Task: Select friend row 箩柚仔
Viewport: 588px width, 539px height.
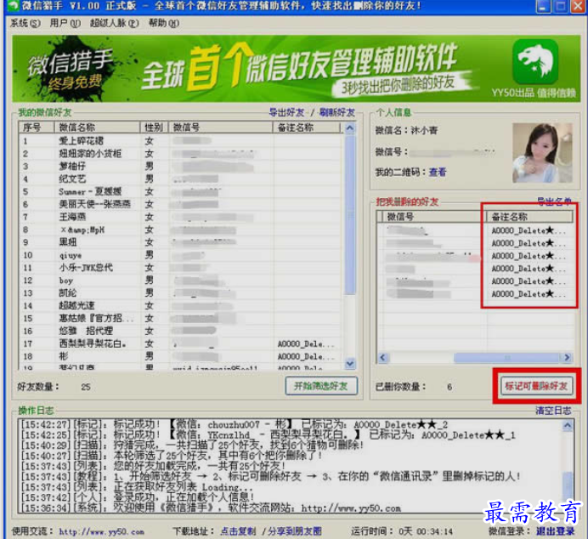Action: (180, 166)
